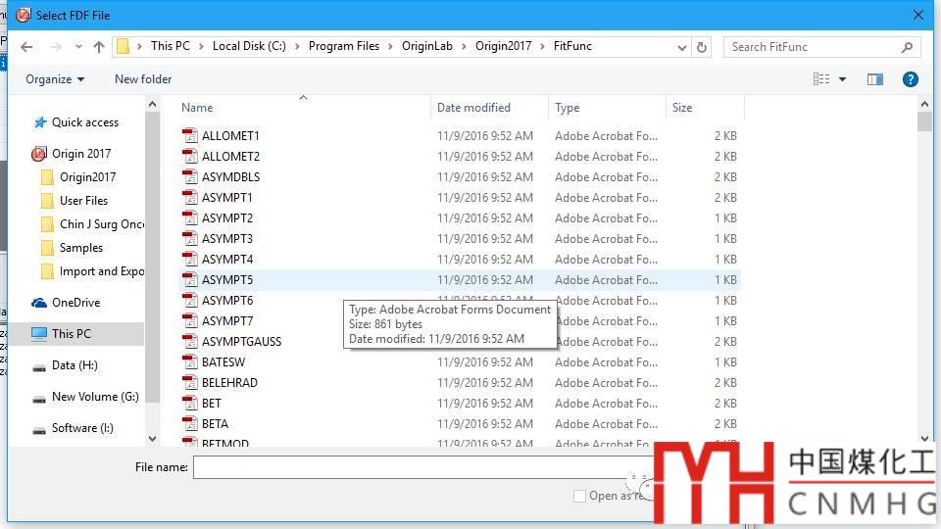
Task: Tick the Open as read-only checkbox
Action: [580, 496]
